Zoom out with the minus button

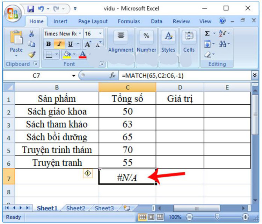189,217
